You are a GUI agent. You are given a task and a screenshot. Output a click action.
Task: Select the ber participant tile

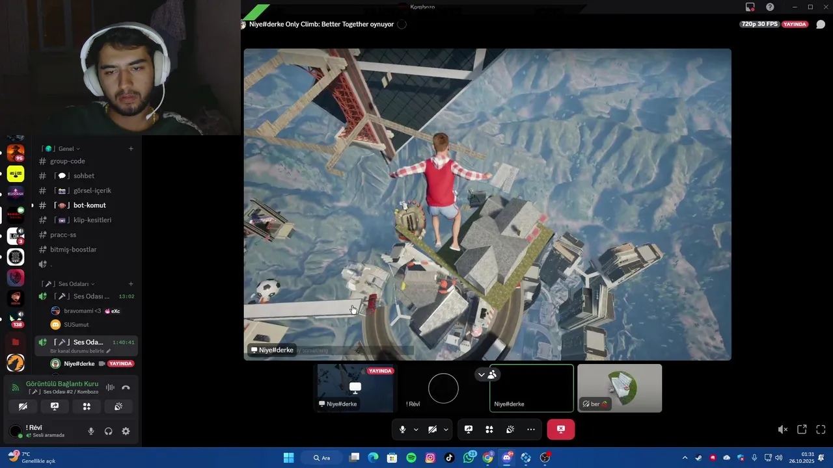(620, 388)
